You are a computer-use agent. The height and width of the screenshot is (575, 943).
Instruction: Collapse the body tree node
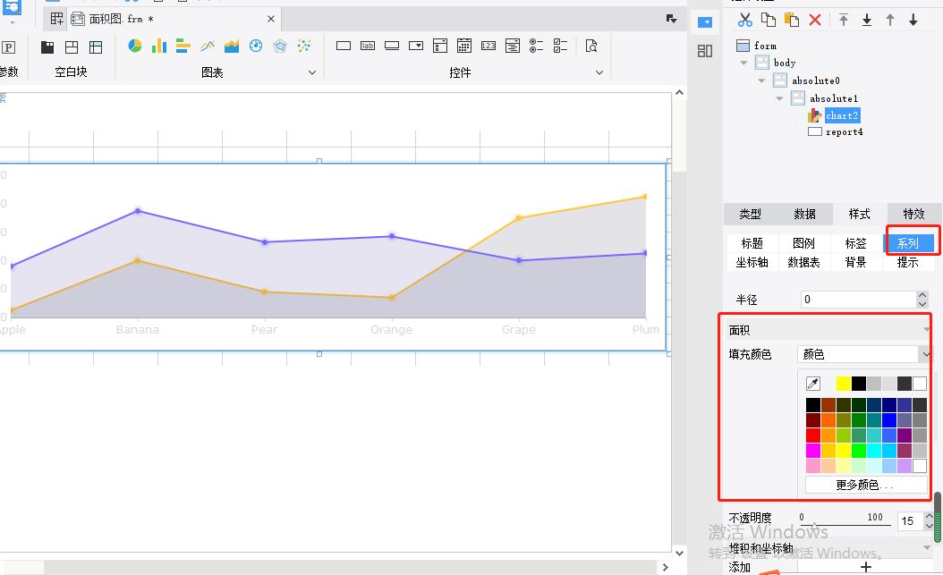click(x=744, y=63)
